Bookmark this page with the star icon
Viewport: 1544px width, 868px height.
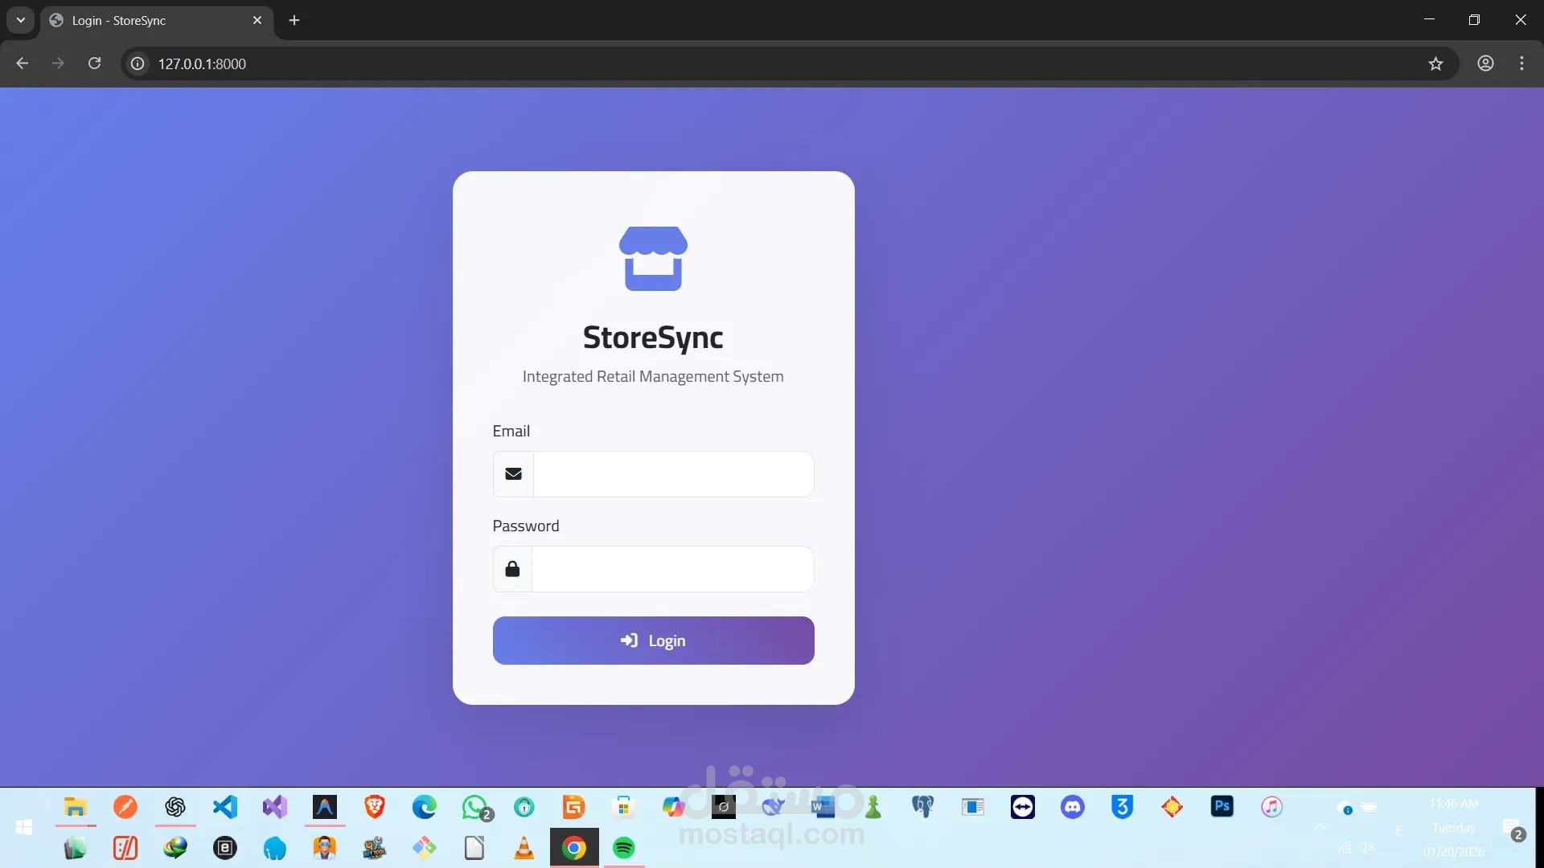1435,63
